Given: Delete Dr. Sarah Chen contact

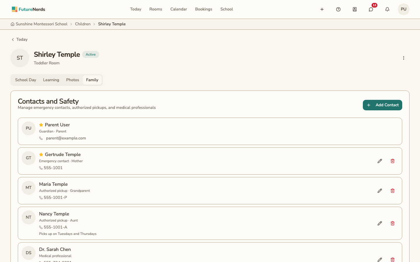Looking at the screenshot, I should pos(393,259).
